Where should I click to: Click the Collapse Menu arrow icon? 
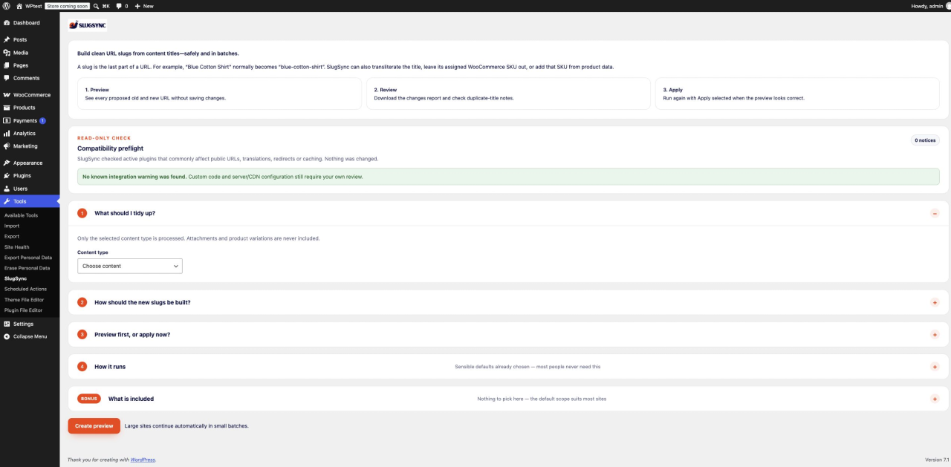[7, 336]
